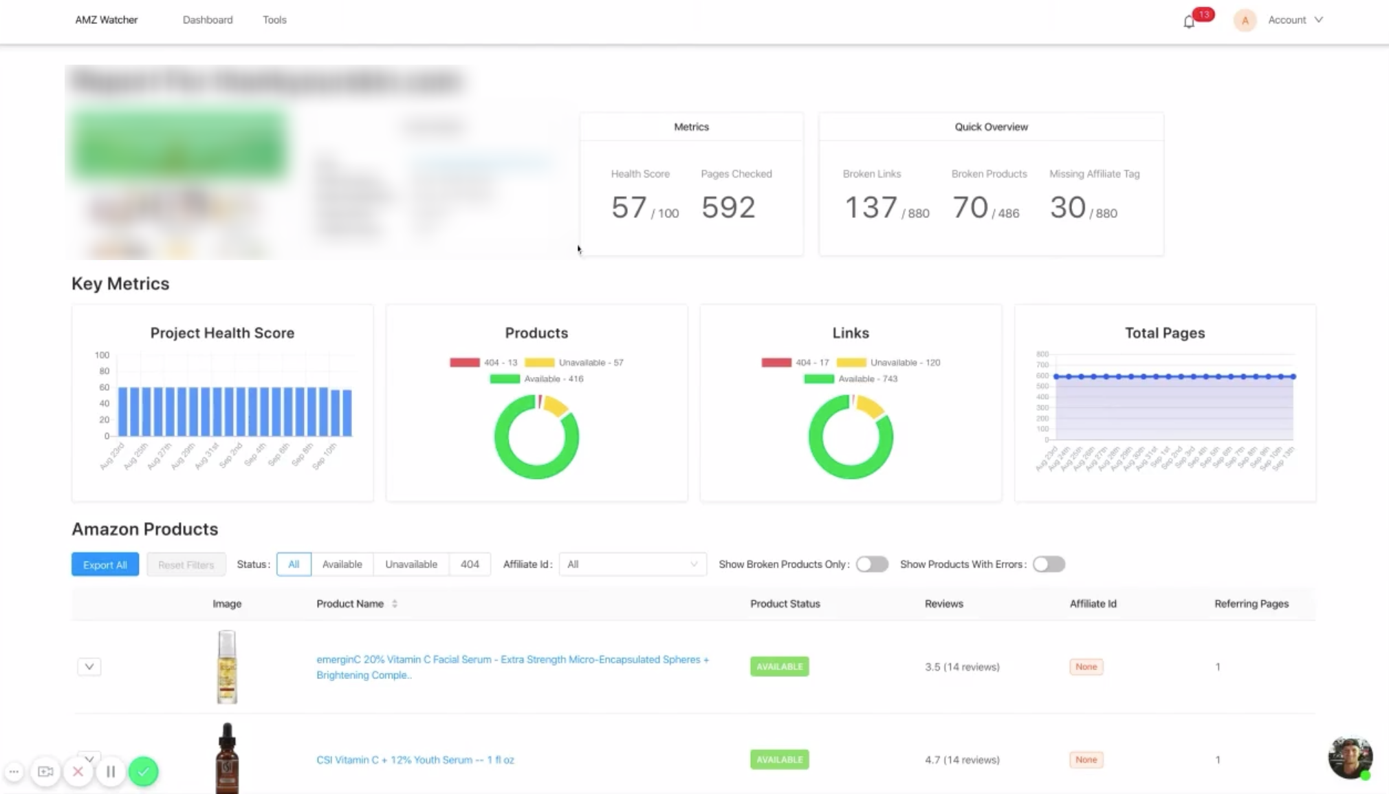The image size is (1389, 794).
Task: Open the Dashboard menu item
Action: coord(207,19)
